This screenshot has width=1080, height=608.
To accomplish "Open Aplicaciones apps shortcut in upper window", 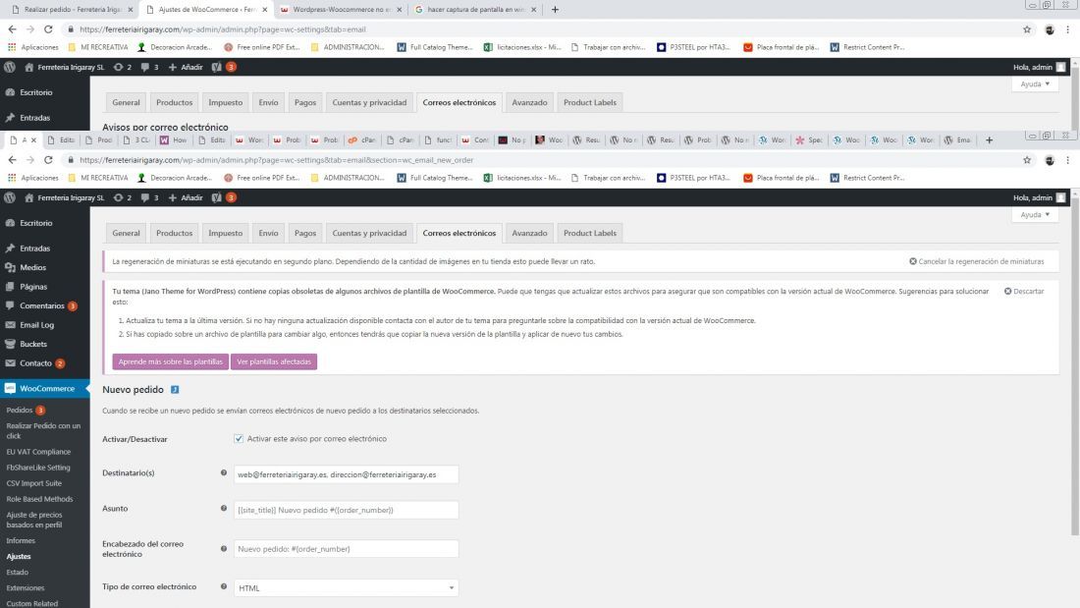I will click(33, 47).
